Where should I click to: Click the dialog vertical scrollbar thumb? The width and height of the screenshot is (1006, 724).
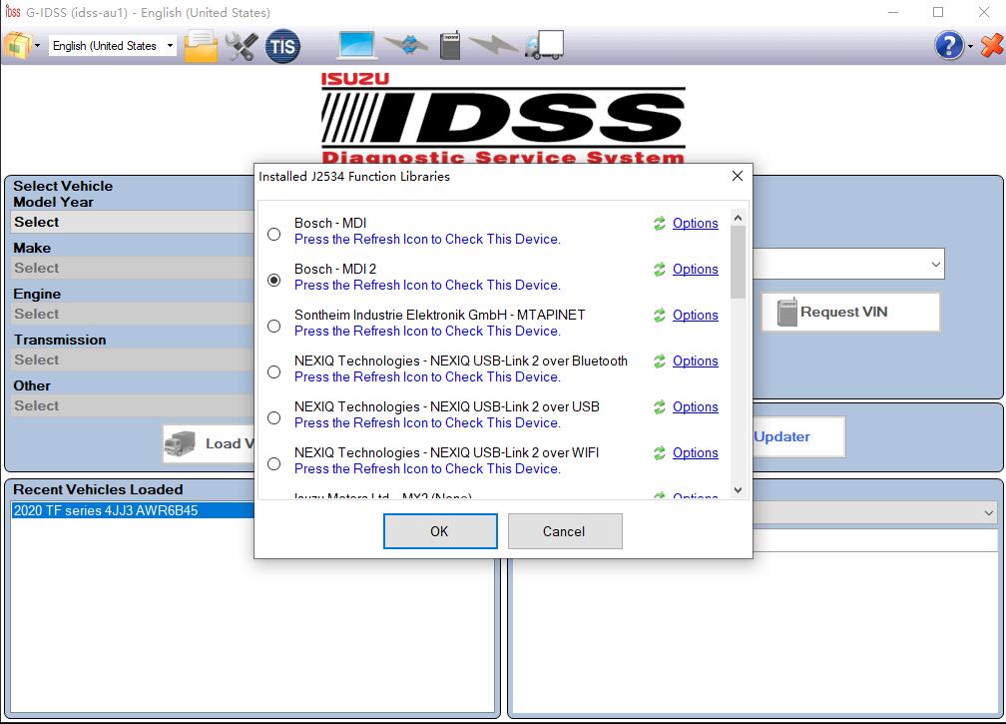(x=738, y=263)
